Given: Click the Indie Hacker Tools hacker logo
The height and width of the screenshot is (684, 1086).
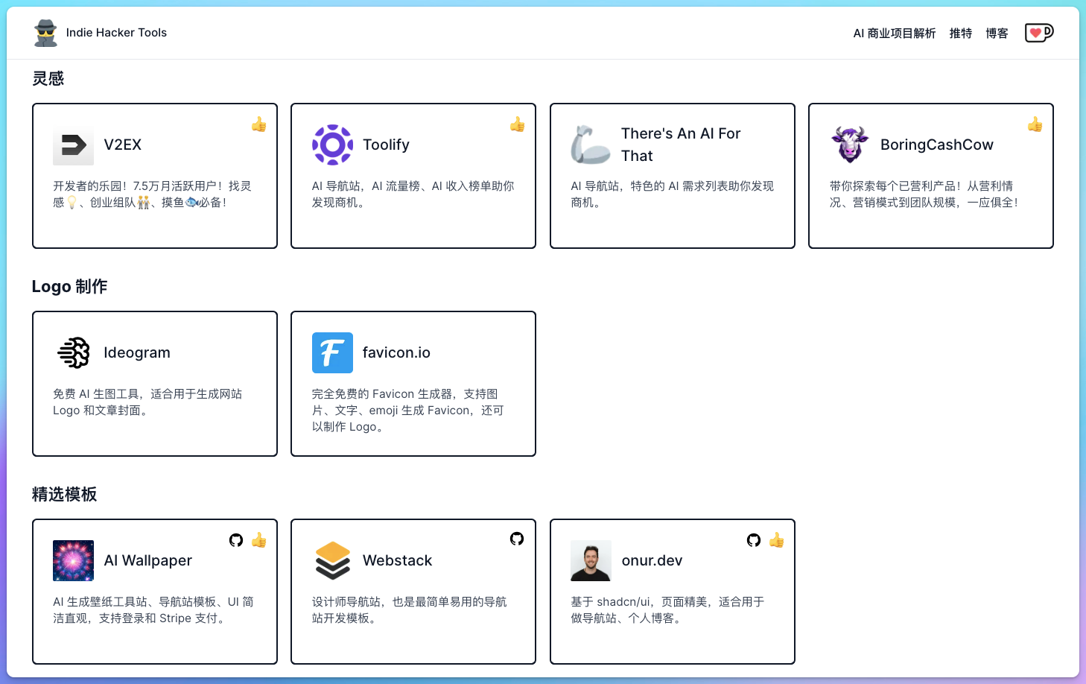Looking at the screenshot, I should [45, 33].
